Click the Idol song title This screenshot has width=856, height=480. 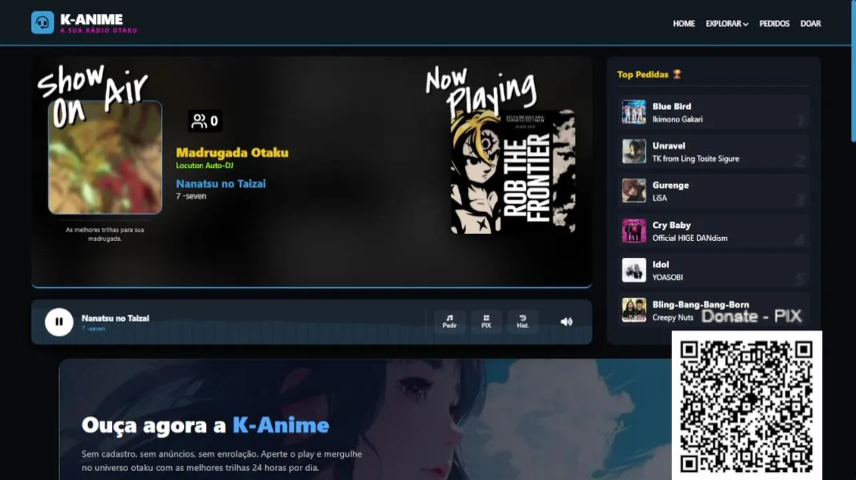(x=661, y=265)
